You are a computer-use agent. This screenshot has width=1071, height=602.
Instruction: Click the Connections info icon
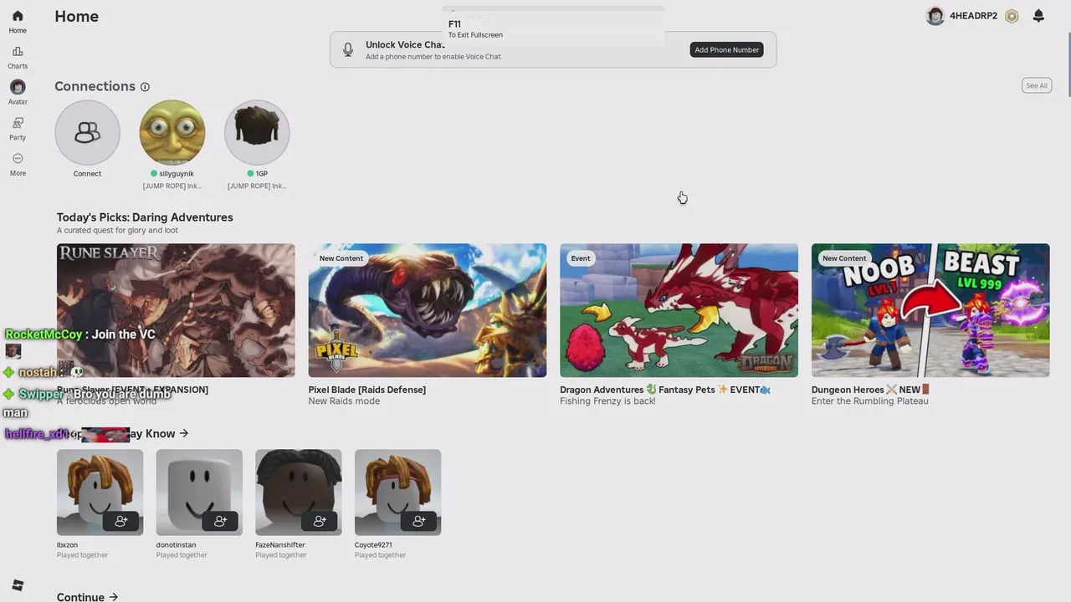pyautogui.click(x=145, y=87)
